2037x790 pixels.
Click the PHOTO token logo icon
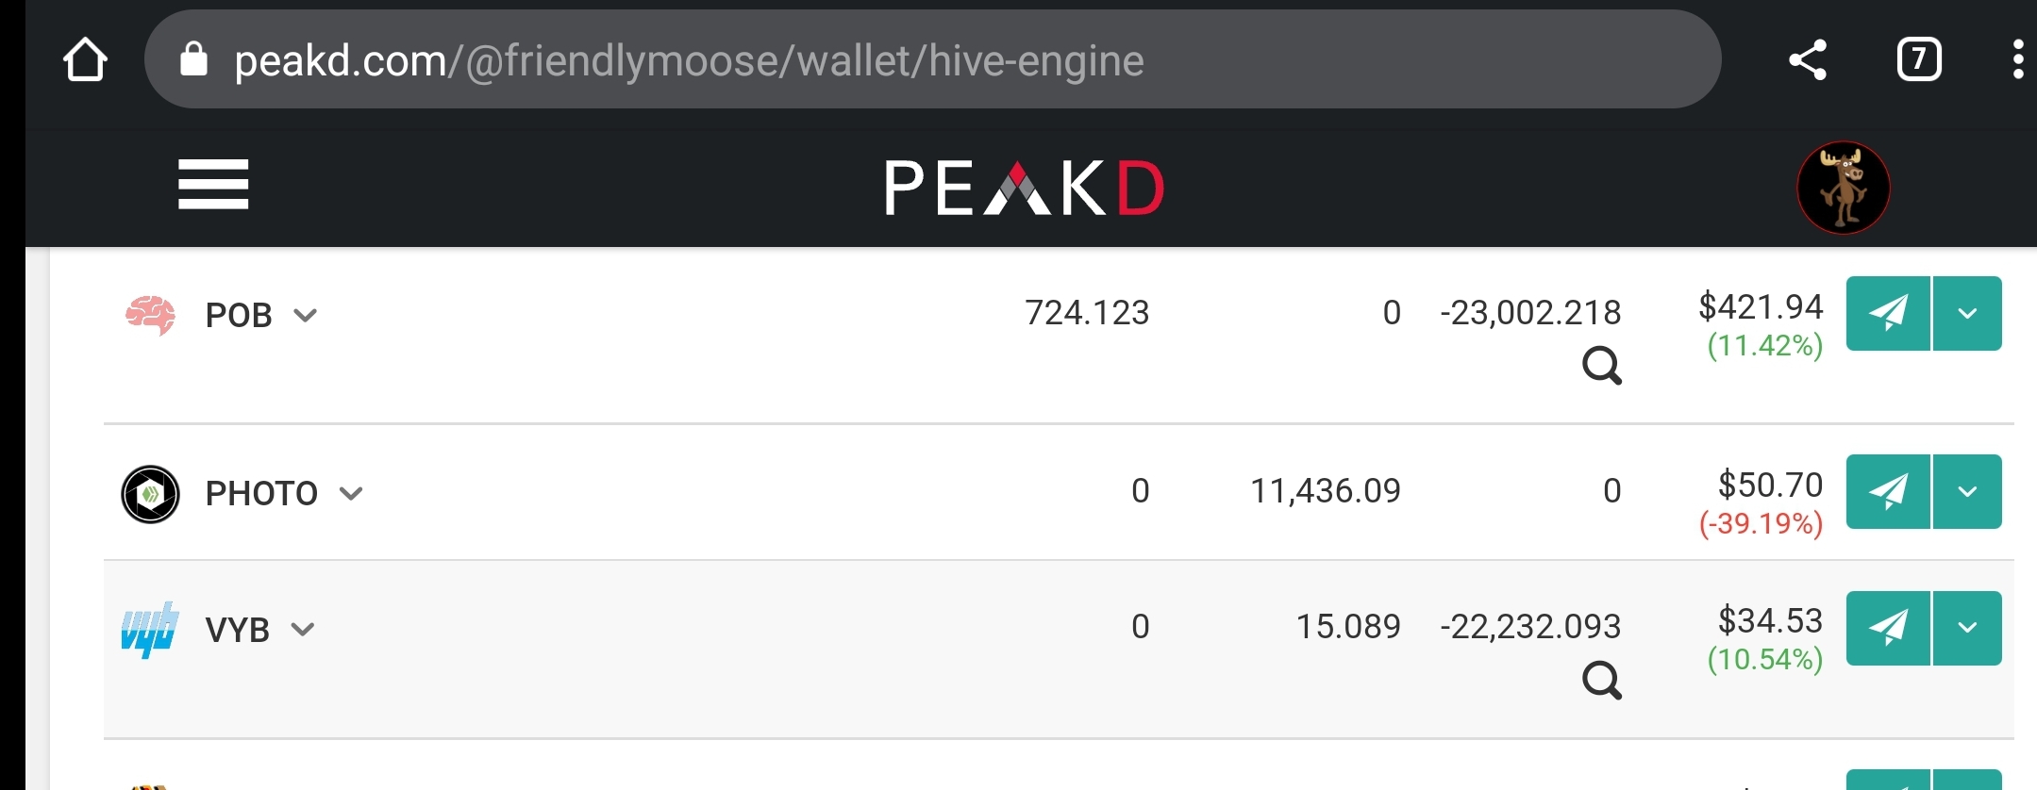coord(150,494)
